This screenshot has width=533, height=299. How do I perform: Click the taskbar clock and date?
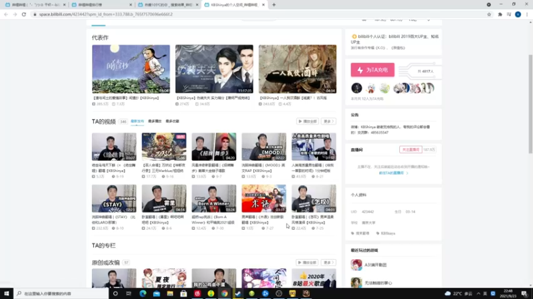coord(508,294)
